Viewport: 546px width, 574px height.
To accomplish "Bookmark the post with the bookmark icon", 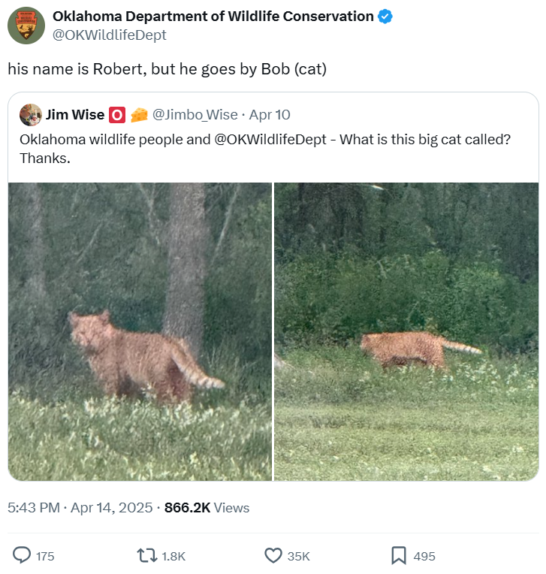I will tap(399, 556).
